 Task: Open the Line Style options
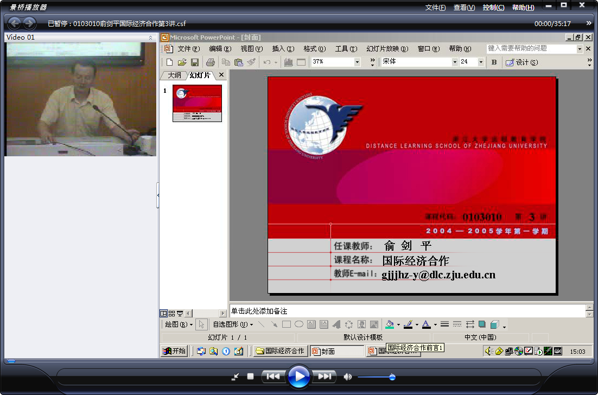[444, 324]
